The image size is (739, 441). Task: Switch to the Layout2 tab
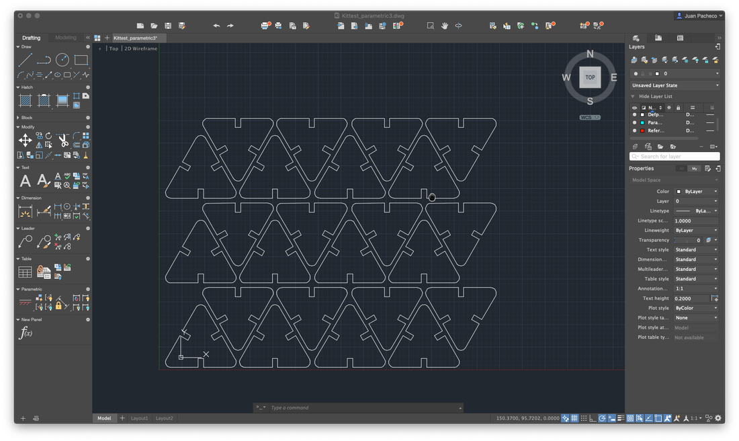pos(164,418)
